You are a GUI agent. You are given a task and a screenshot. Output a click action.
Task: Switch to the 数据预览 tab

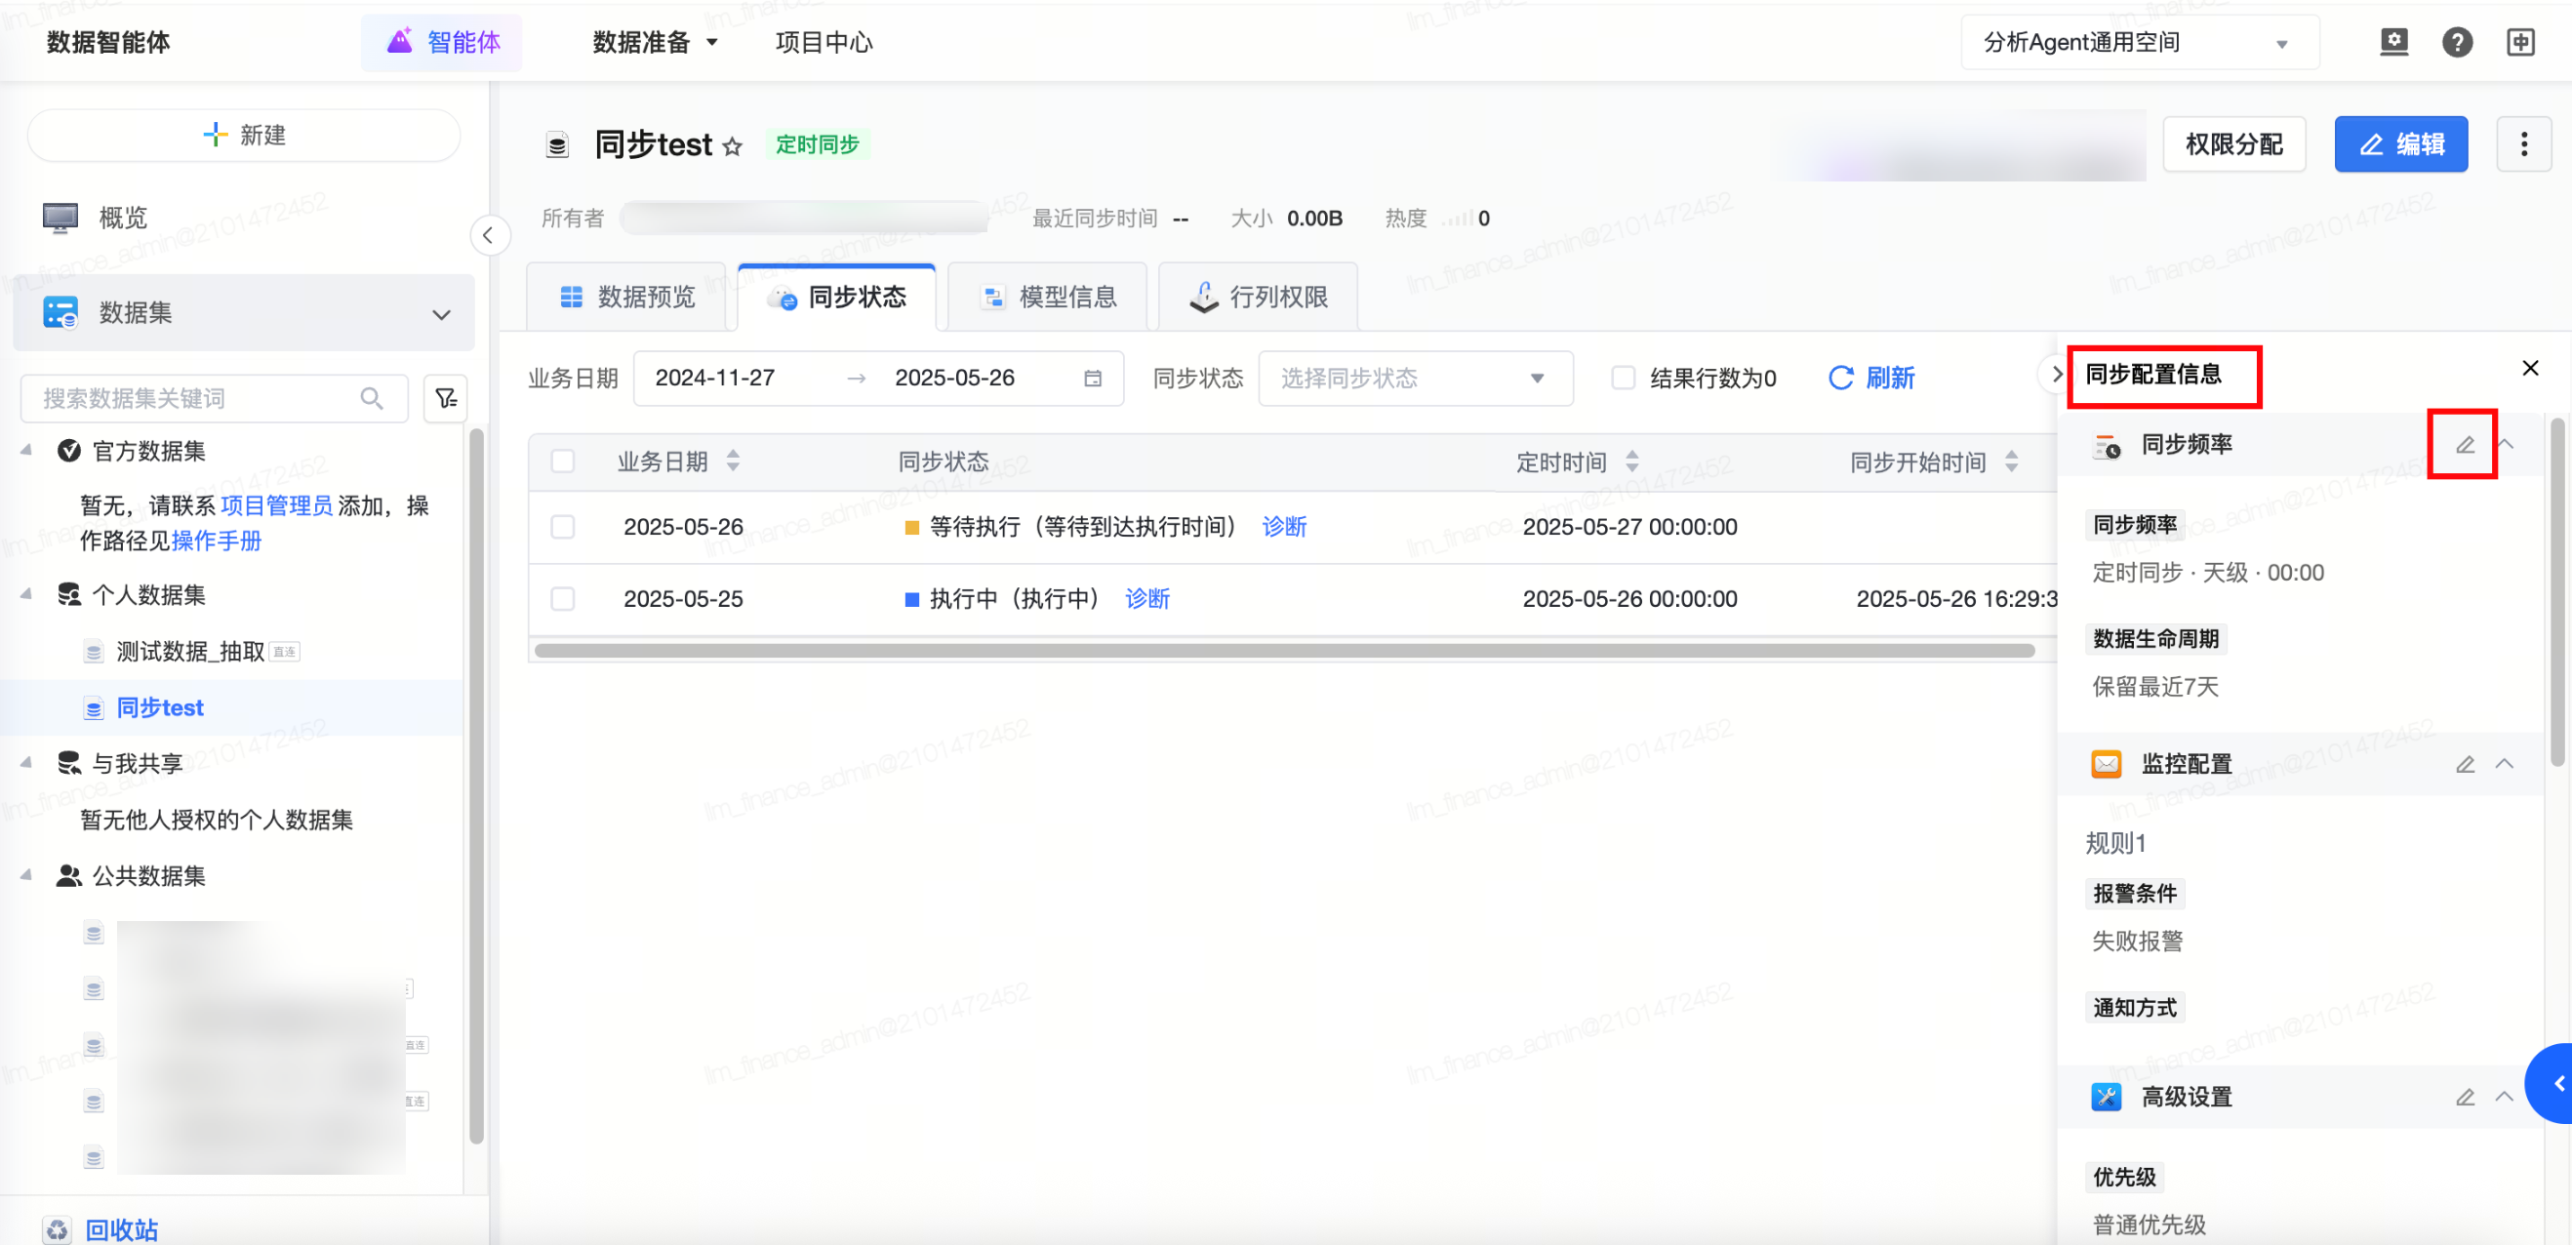click(627, 297)
